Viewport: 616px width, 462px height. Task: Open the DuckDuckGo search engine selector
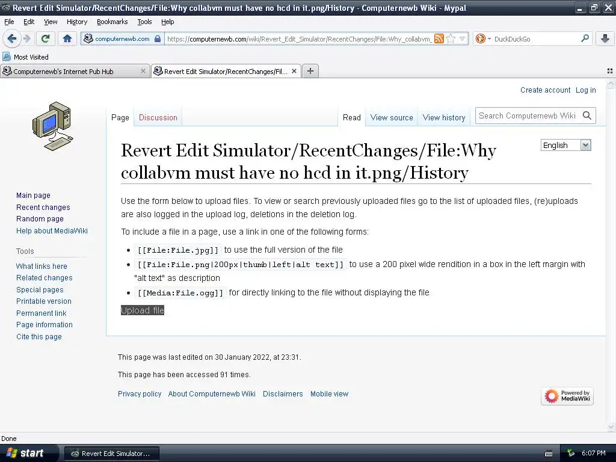click(483, 38)
